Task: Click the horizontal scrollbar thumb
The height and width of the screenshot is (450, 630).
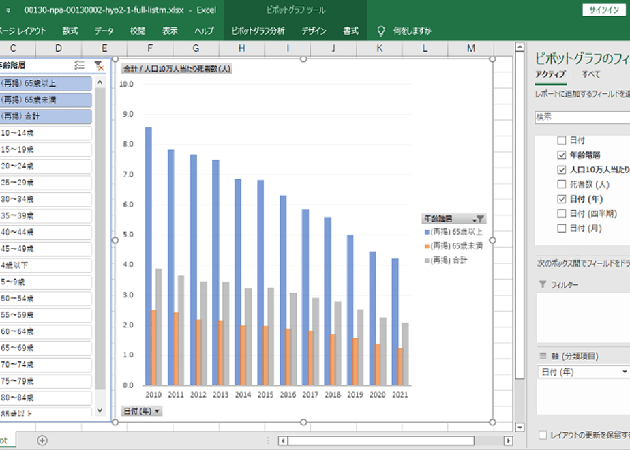Action: (380, 440)
